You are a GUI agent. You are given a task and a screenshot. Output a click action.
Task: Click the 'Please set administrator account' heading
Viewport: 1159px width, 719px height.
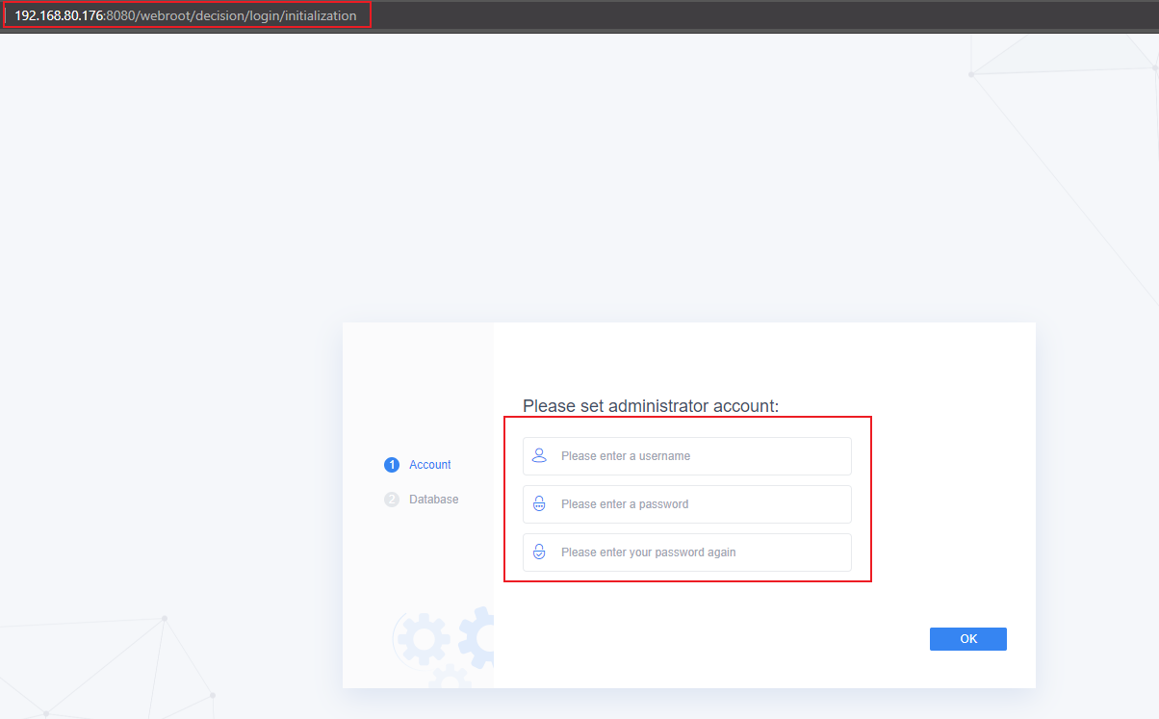(651, 405)
